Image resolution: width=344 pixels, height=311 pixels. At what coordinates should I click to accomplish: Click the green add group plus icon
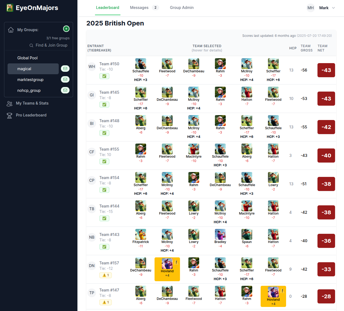(x=66, y=29)
